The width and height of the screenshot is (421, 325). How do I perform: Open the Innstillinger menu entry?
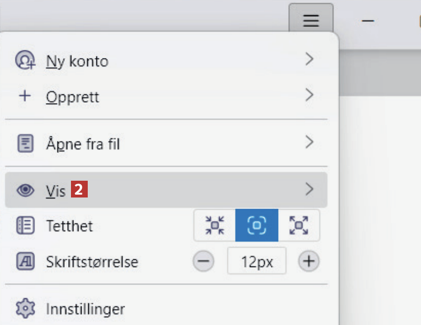pos(85,309)
